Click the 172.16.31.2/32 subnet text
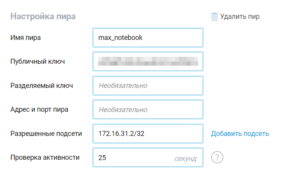 tap(121, 134)
